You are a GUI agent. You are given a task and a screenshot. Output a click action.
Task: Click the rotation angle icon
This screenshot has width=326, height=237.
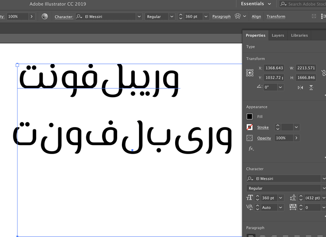(260, 87)
